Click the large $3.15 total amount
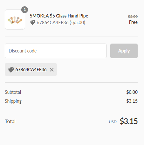The image size is (144, 145). 129,121
